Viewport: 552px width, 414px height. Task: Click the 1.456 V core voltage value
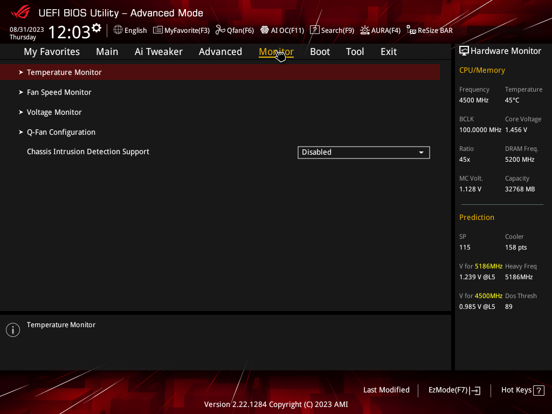[x=516, y=130]
